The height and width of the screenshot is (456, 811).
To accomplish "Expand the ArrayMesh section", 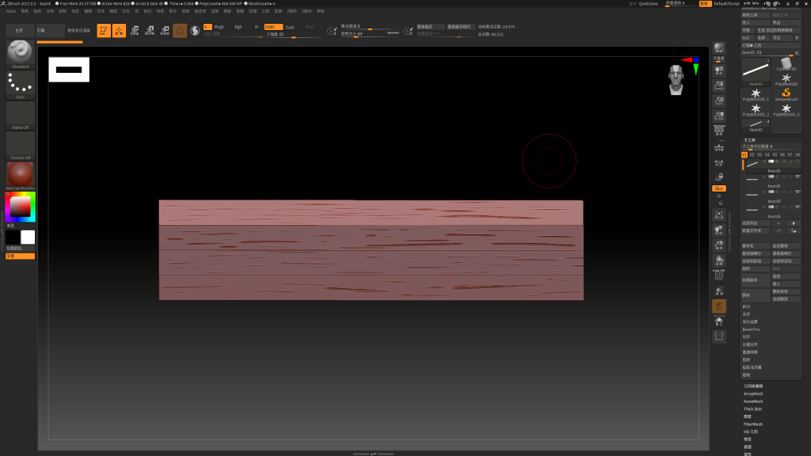I will pos(753,393).
